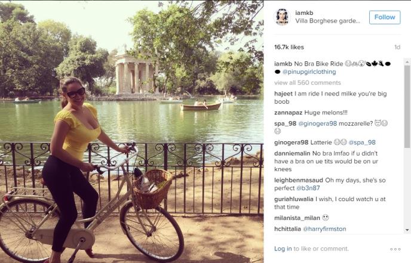The width and height of the screenshot is (411, 263).
Task: Expand view all 560 comments
Action: pos(308,83)
